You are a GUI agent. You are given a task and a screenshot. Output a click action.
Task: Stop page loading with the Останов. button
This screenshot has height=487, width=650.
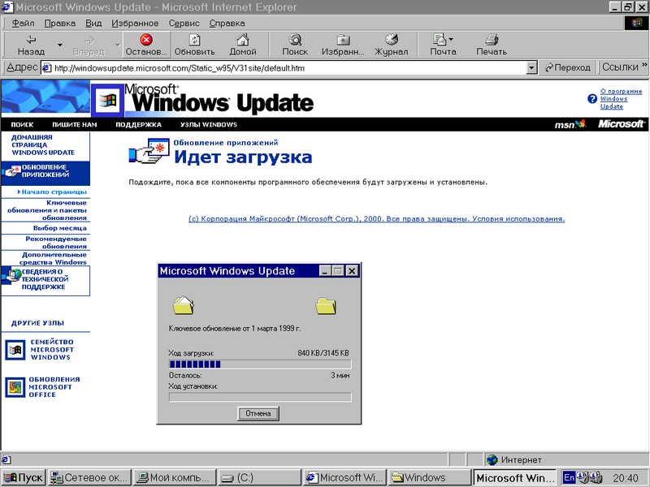coord(146,45)
